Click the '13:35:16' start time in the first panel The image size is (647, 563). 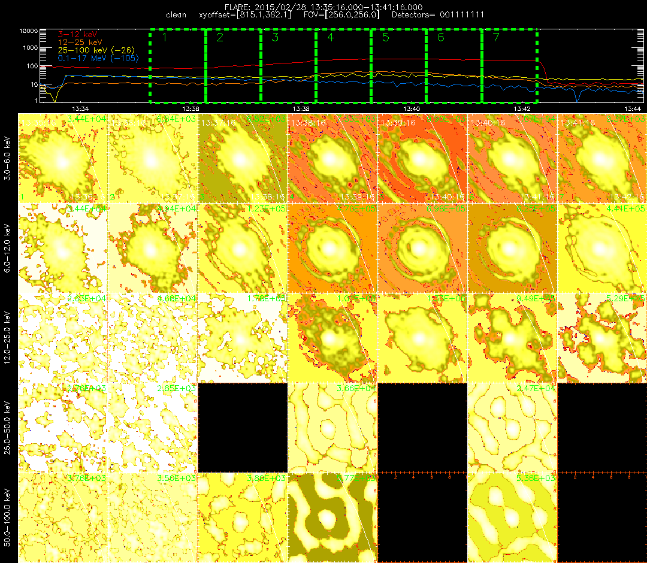(x=39, y=123)
